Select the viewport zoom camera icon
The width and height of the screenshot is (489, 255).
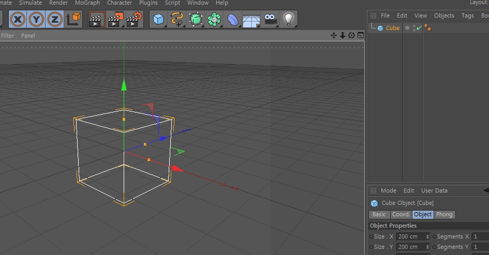pos(343,36)
